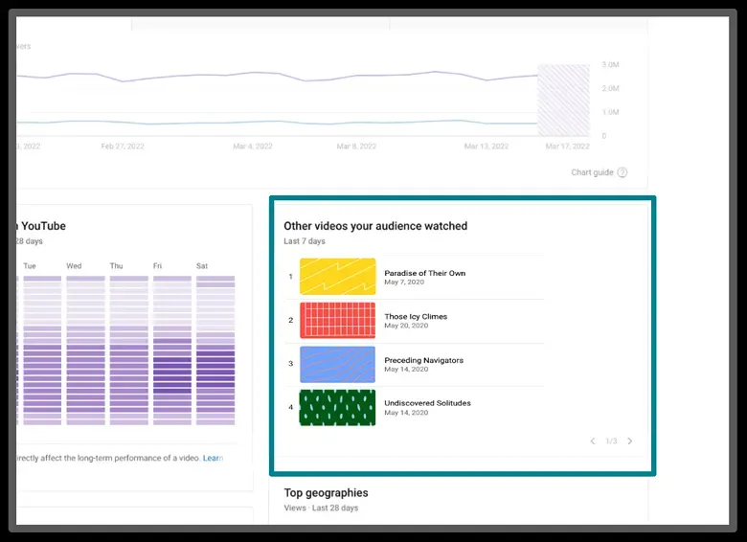Select the Undiscovered Solitudes title
This screenshot has height=542, width=747.
pos(428,403)
